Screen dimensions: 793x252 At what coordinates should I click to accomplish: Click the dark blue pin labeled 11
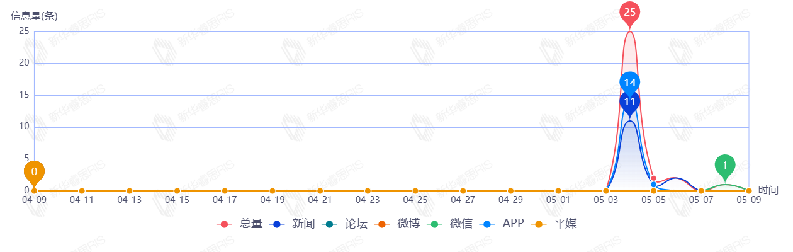click(629, 103)
